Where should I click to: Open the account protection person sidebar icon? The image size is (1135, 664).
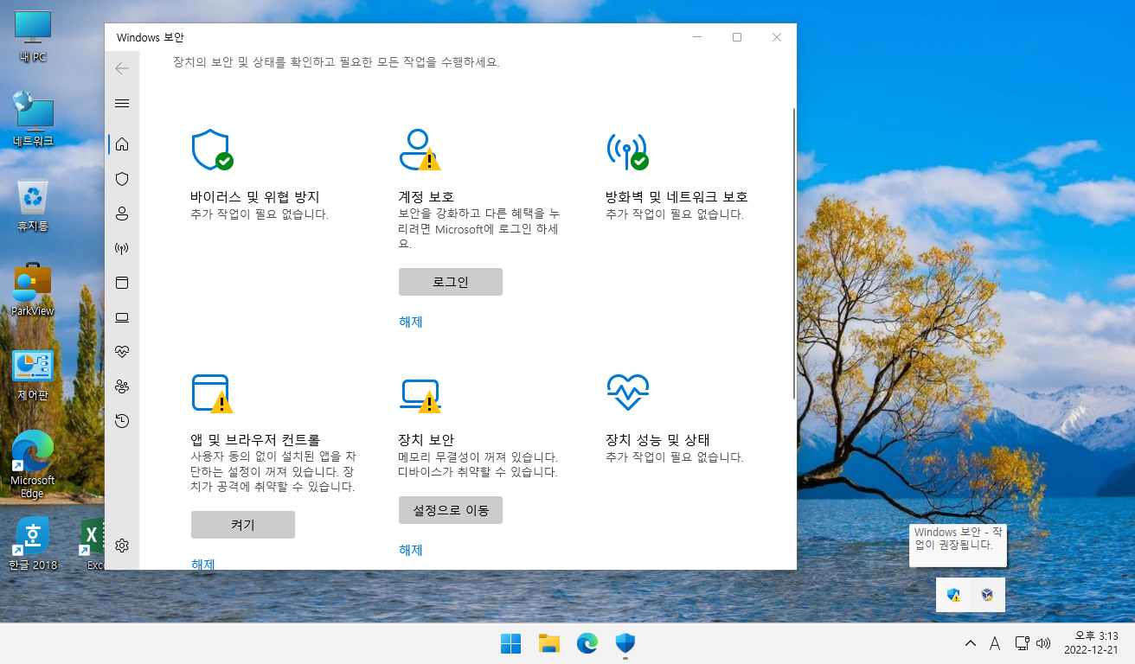pos(122,214)
